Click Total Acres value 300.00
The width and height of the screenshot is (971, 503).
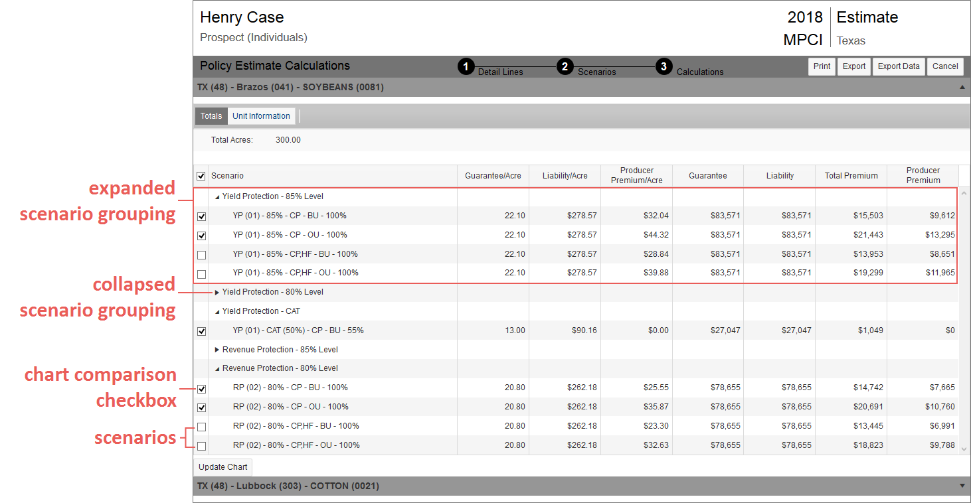[x=288, y=140]
